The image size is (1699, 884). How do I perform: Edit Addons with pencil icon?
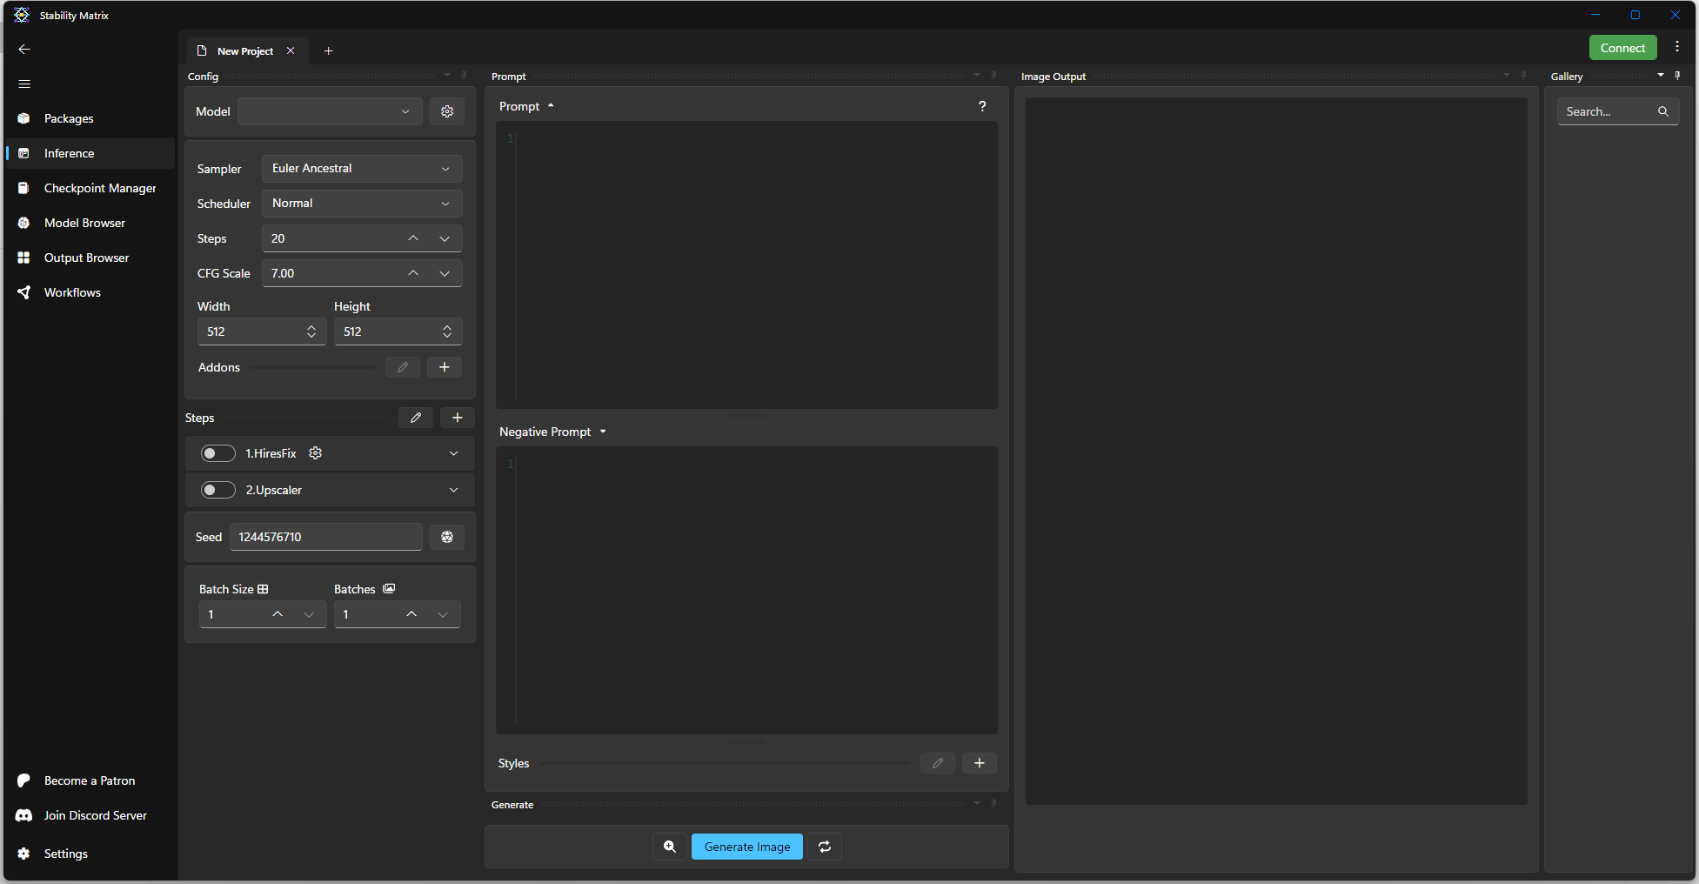tap(403, 367)
